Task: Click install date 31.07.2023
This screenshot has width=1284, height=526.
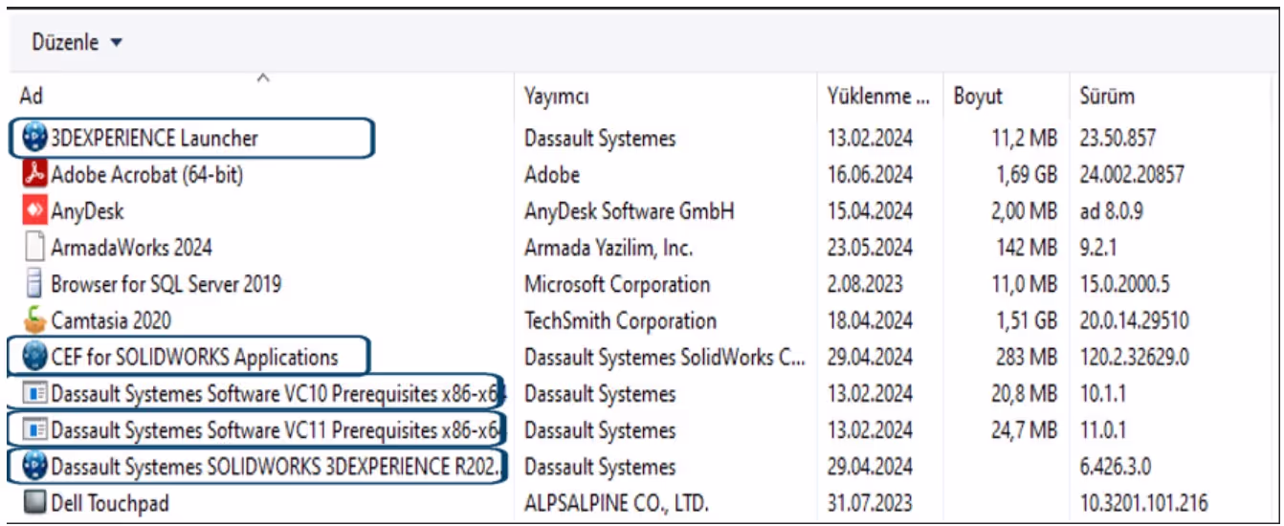Action: pos(870,503)
